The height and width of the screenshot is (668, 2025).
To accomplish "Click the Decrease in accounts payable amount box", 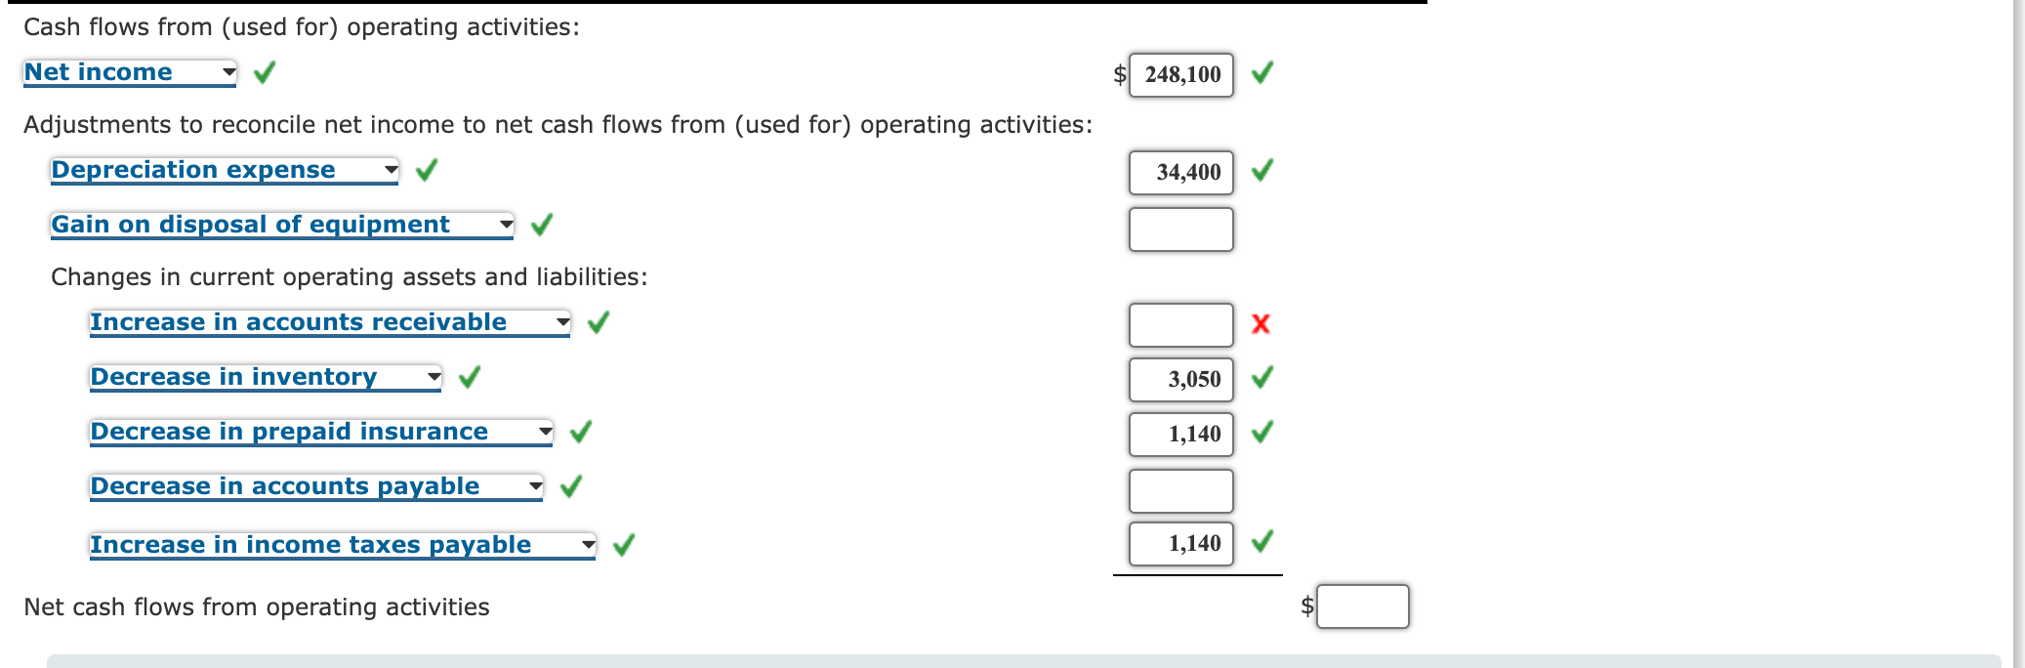I will [1180, 488].
